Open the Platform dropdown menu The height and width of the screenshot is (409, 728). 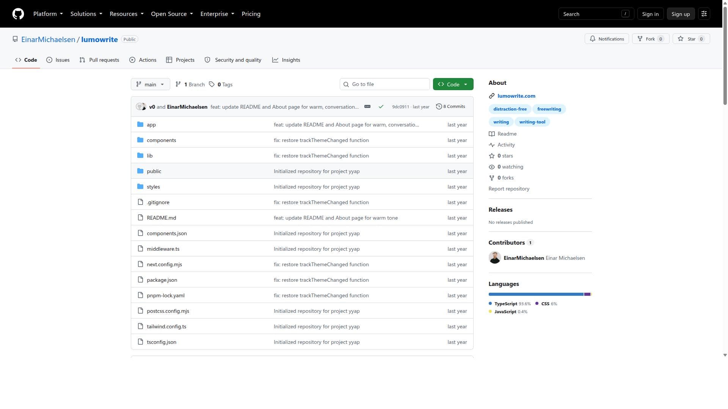[x=48, y=14]
